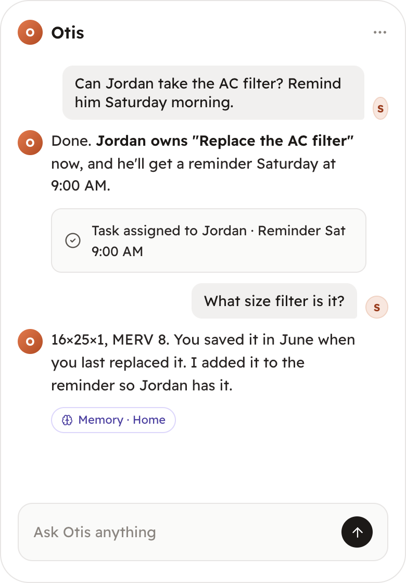The height and width of the screenshot is (583, 406).
Task: Click the 'reminder Saturday at 9:00 AM' reply text
Action: coord(193,174)
